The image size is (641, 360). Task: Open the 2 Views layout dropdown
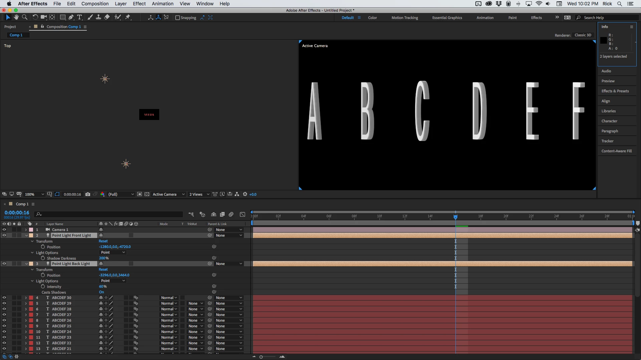(199, 194)
